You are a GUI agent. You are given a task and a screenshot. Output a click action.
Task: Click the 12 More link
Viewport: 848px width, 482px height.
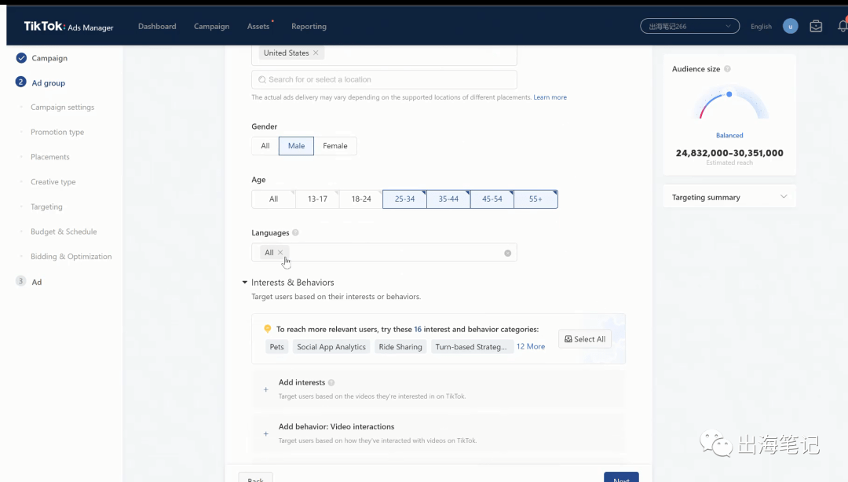(x=531, y=346)
